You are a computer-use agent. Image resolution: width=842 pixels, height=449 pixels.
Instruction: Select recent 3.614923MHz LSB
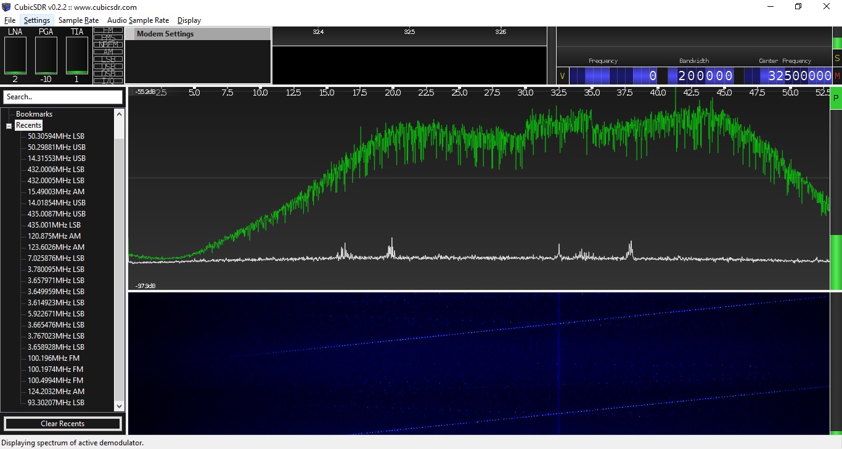(56, 303)
